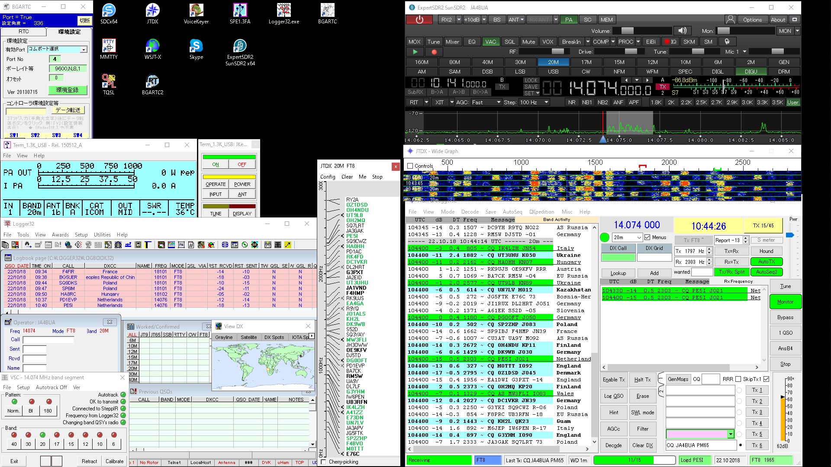Open the SPE1.3FA desktop icon

tap(240, 13)
